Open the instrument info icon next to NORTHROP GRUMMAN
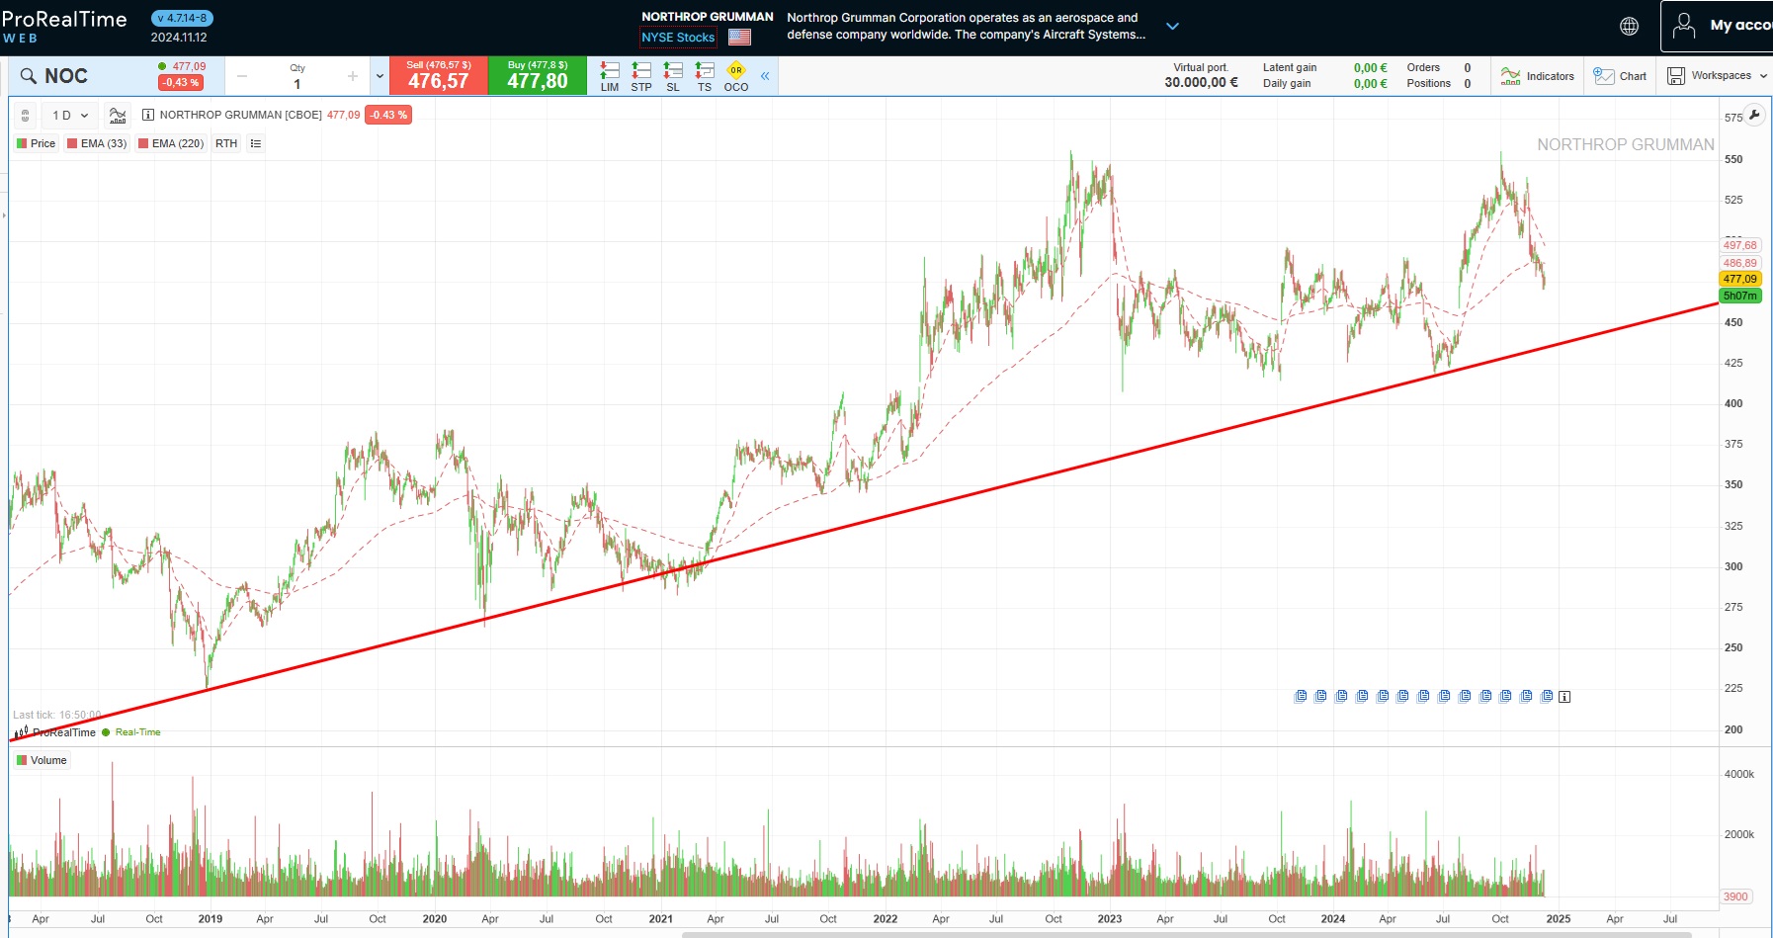 pos(146,115)
